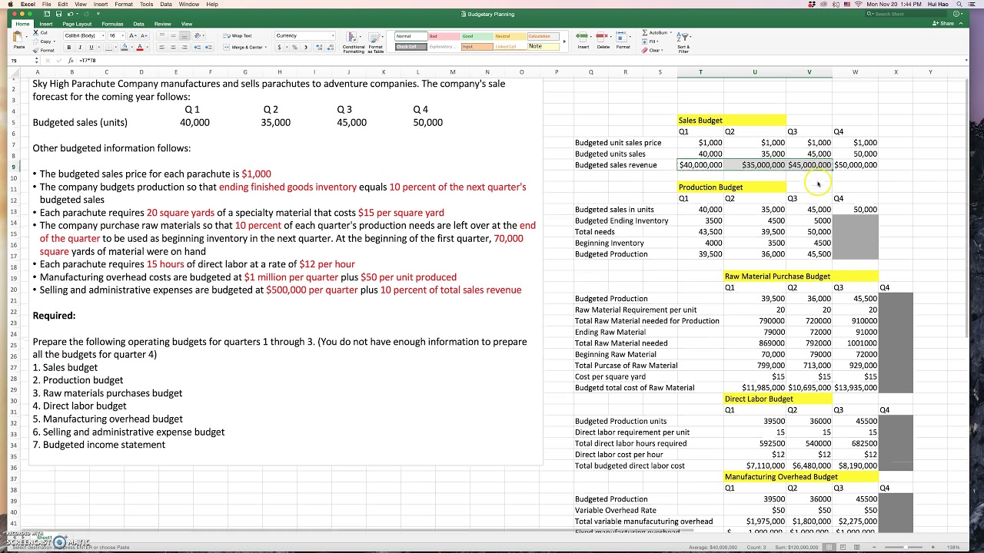This screenshot has width=984, height=553.
Task: Switch to the Formulas tab
Action: 112,24
